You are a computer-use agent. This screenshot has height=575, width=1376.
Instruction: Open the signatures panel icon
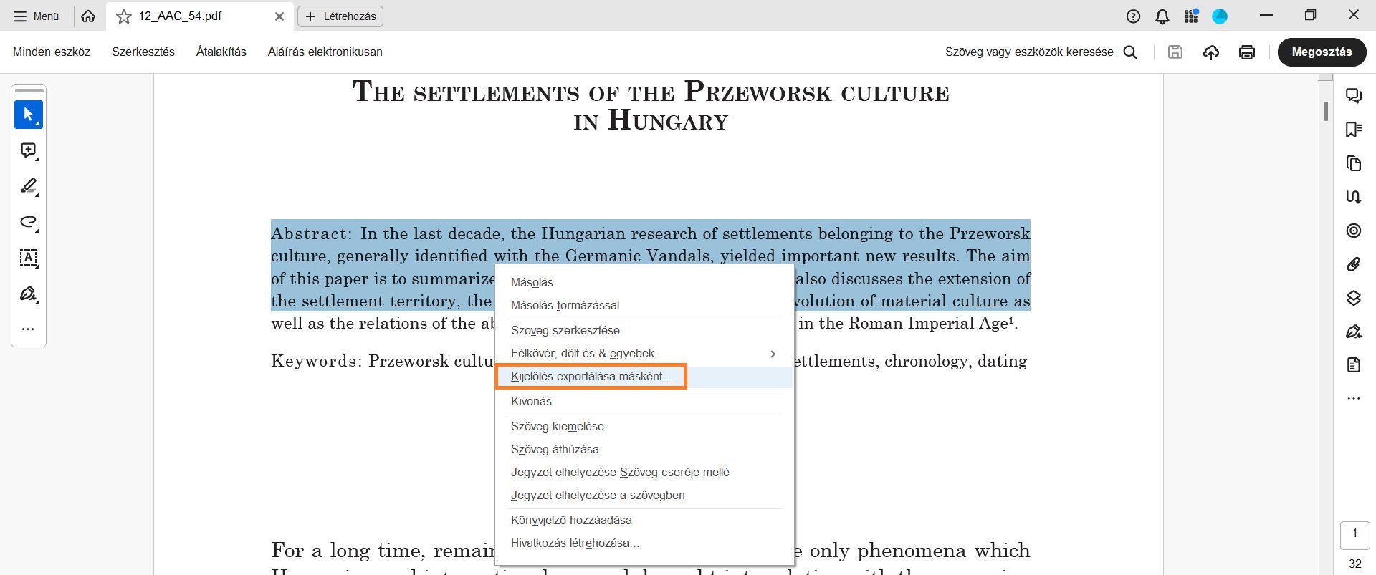tap(1354, 196)
